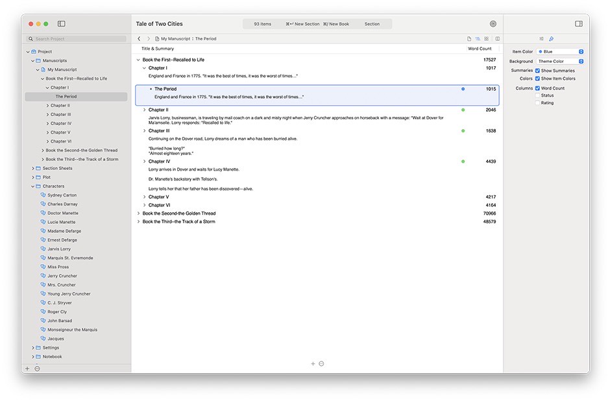
Task: Toggle the left sidebar panel icon
Action: pyautogui.click(x=62, y=24)
